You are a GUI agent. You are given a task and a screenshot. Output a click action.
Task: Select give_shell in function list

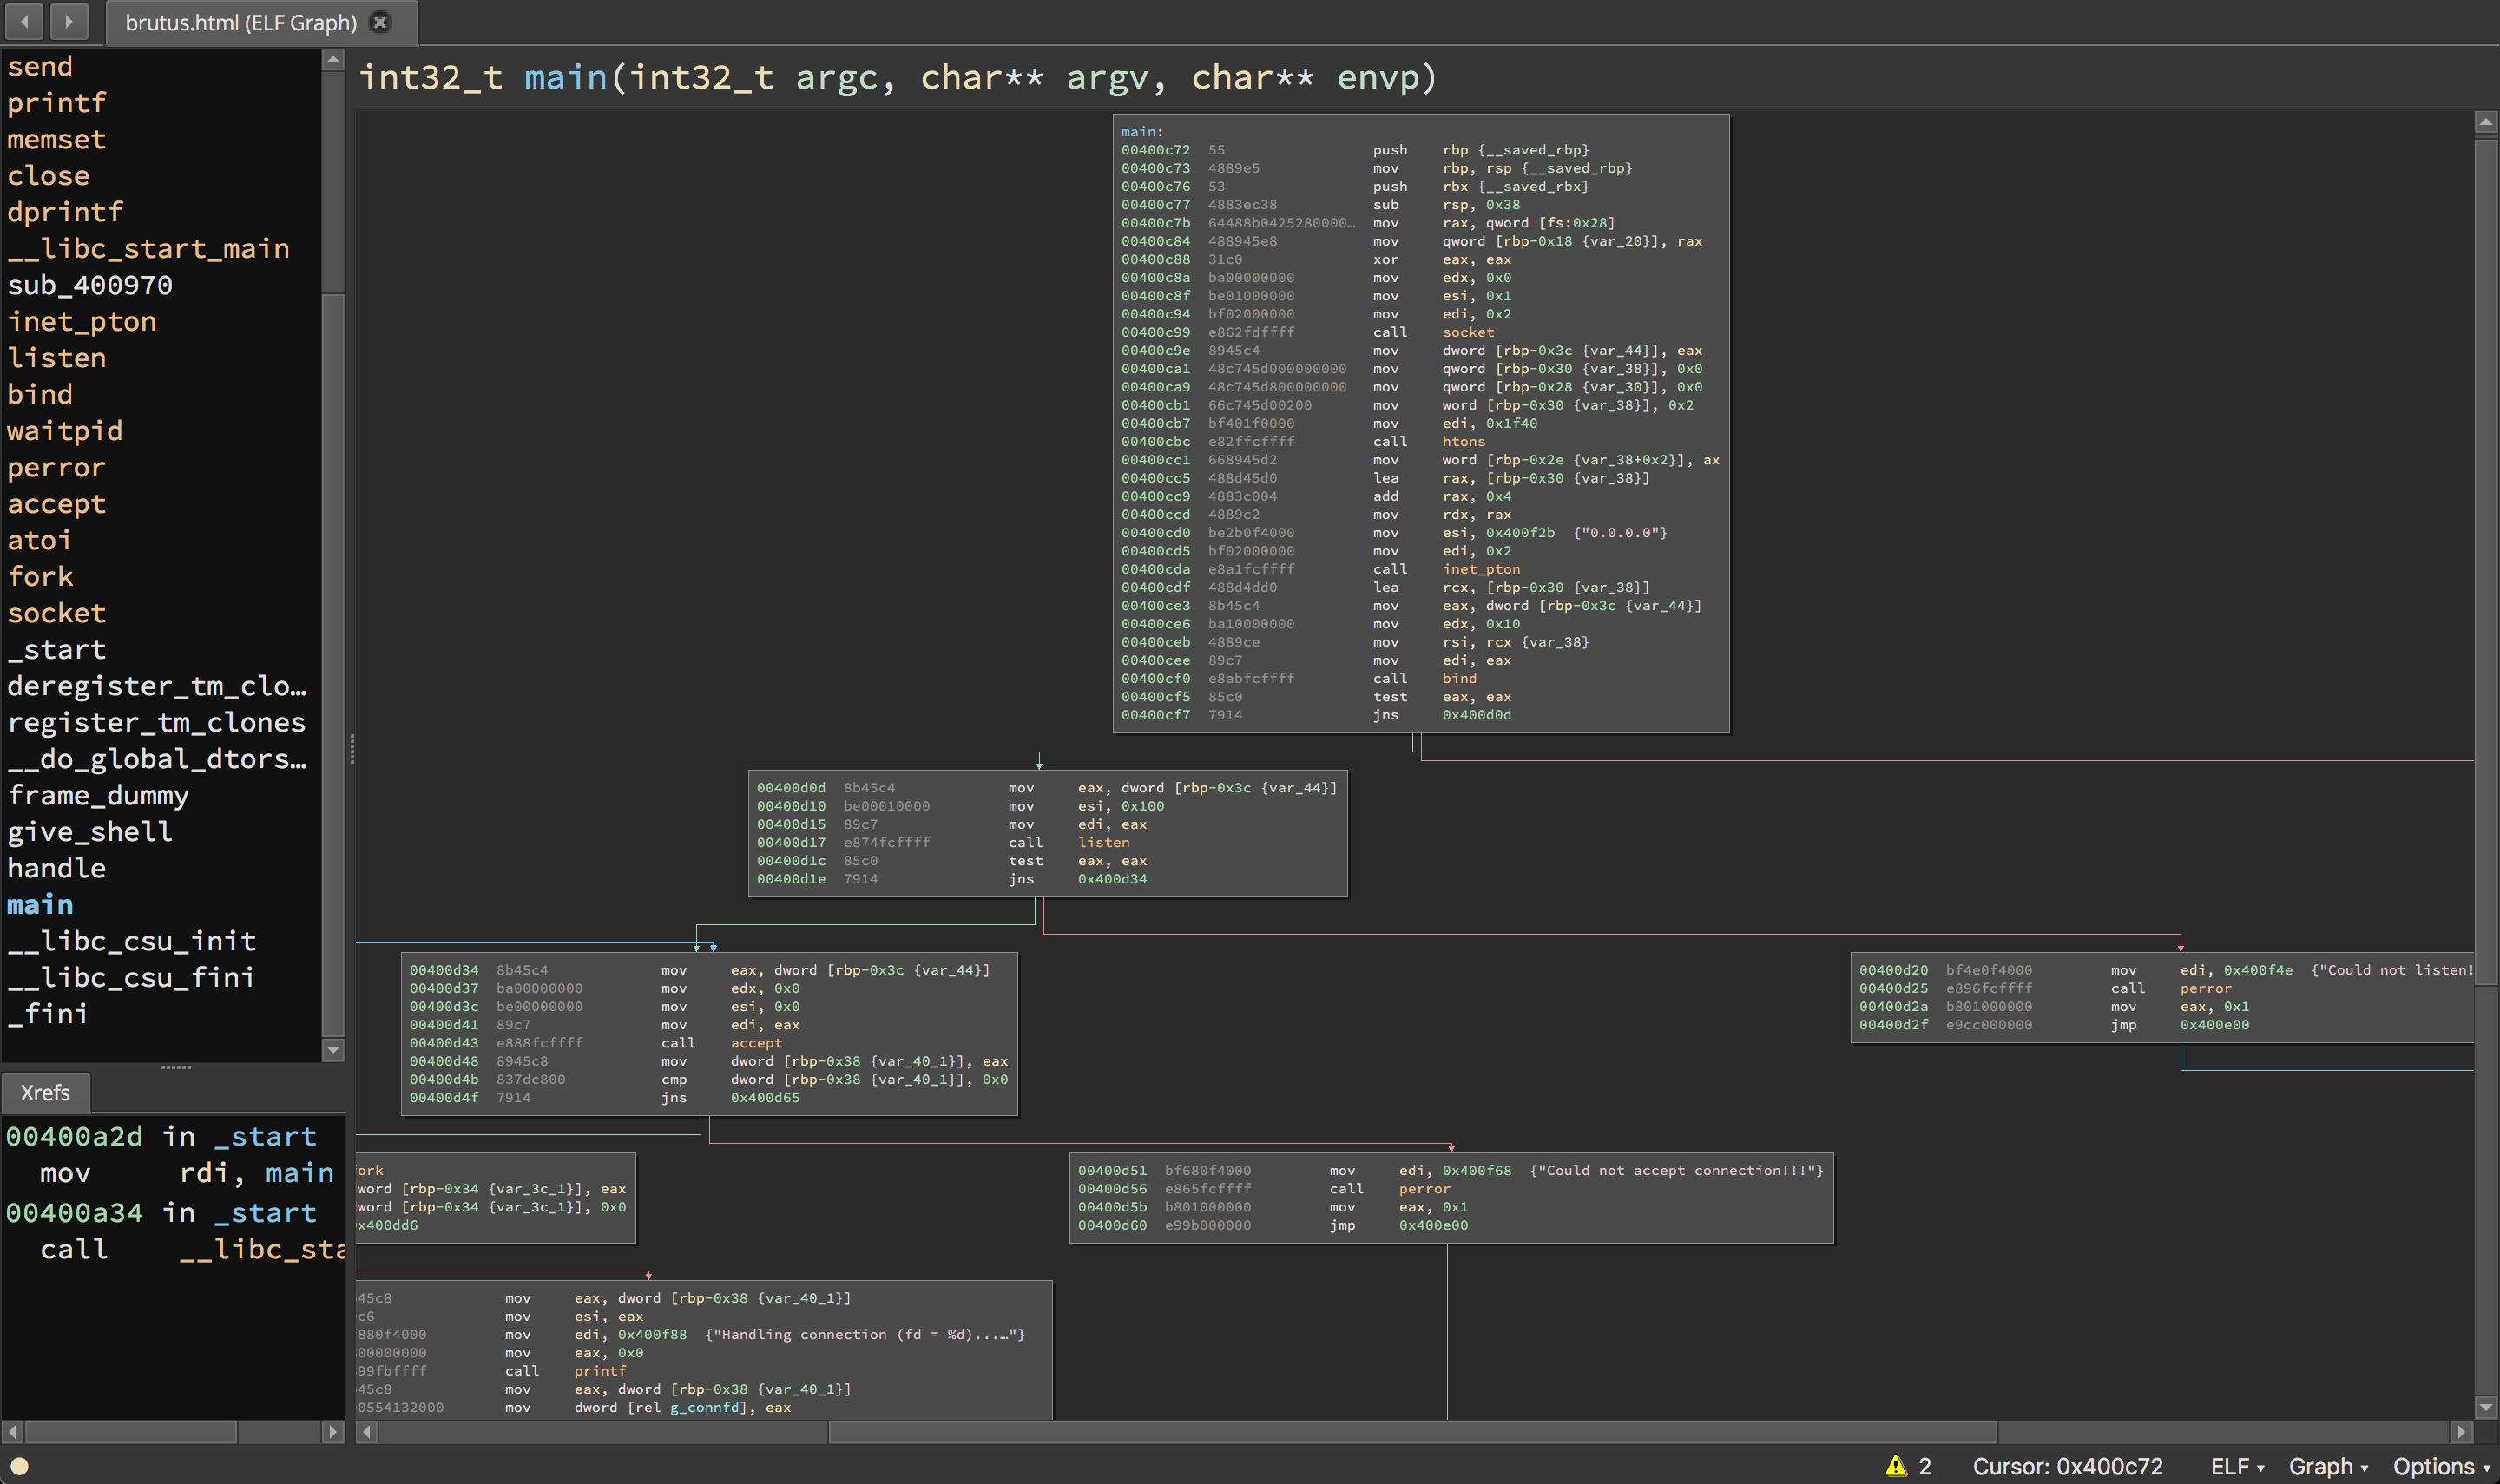pyautogui.click(x=90, y=832)
